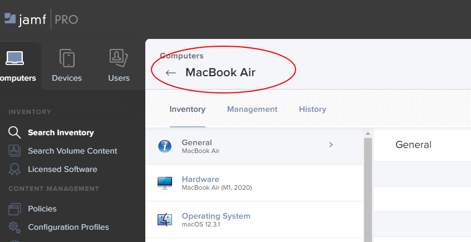471x242 pixels.
Task: Open Licensed Software link
Action: pos(62,169)
